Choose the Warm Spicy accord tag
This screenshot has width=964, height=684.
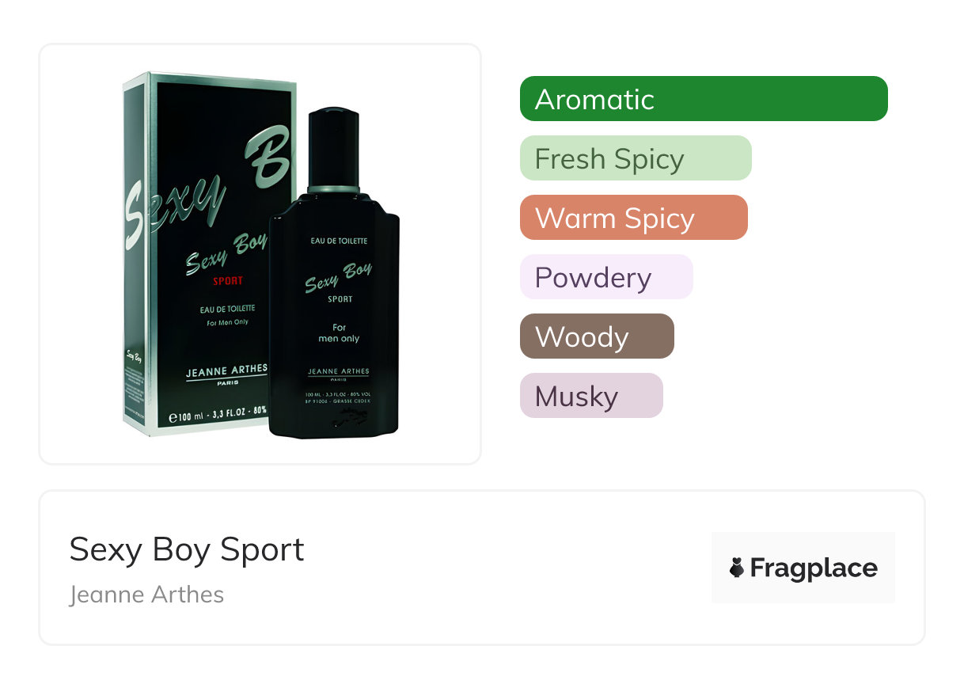[634, 218]
